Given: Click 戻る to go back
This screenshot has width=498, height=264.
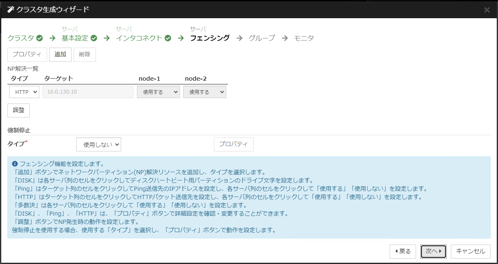Looking at the screenshot, I should coord(402,251).
